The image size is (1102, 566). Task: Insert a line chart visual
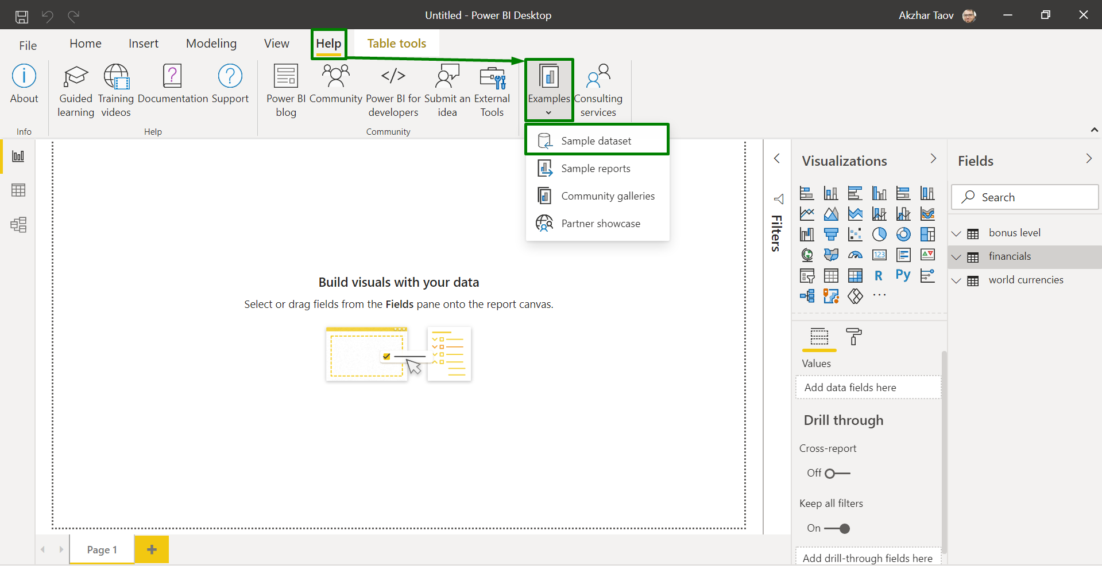[x=807, y=214]
